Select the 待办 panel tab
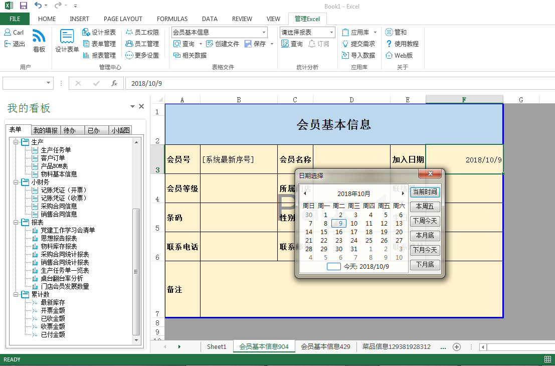Image resolution: width=555 pixels, height=366 pixels. click(x=72, y=130)
